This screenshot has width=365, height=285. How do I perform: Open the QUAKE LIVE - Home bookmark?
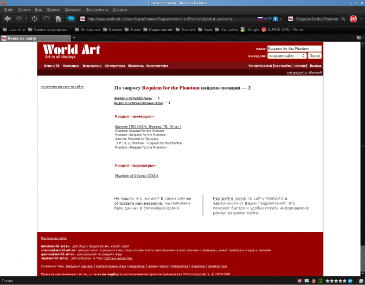[x=282, y=30]
